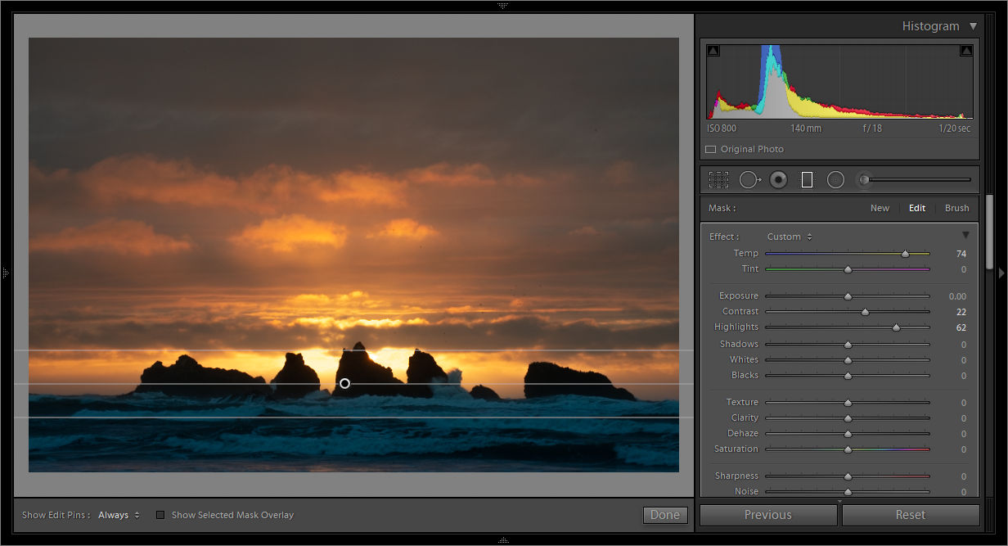Reset the current adjustments
Image resolution: width=1008 pixels, height=546 pixels.
tap(910, 515)
